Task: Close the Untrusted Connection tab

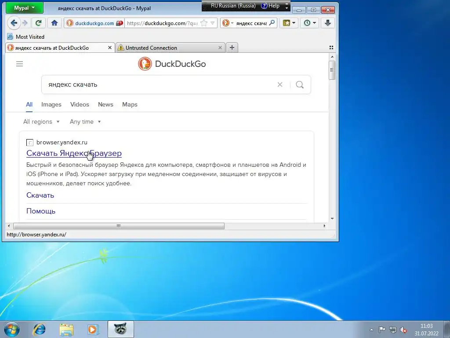Action: pyautogui.click(x=220, y=48)
